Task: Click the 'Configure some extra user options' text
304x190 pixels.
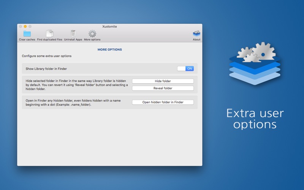Action: pos(47,56)
